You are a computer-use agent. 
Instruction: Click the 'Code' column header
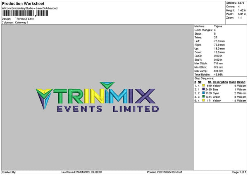(232, 82)
